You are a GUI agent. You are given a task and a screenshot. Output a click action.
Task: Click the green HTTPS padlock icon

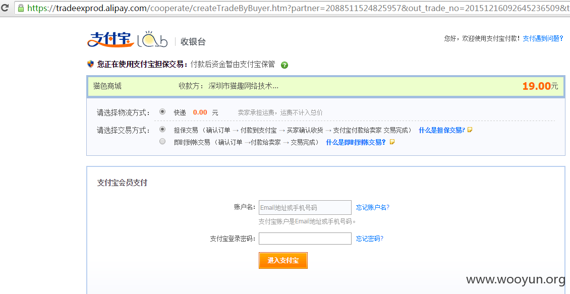pyautogui.click(x=21, y=7)
